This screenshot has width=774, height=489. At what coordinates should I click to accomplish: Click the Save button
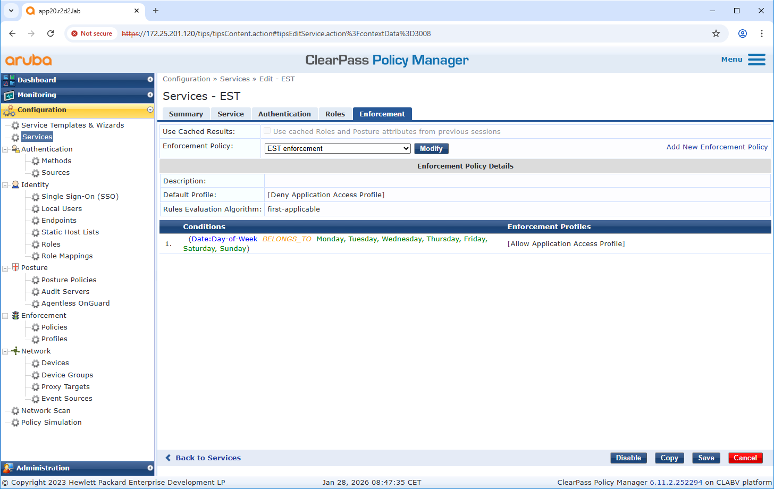706,458
